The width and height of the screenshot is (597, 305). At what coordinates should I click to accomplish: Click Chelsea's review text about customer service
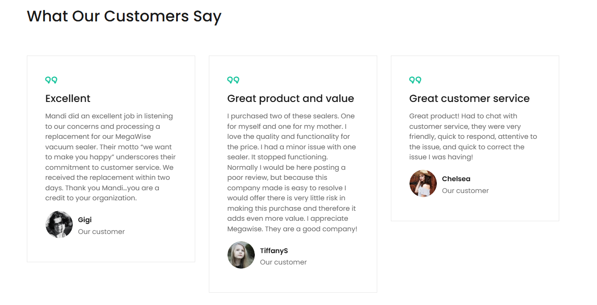tap(473, 137)
